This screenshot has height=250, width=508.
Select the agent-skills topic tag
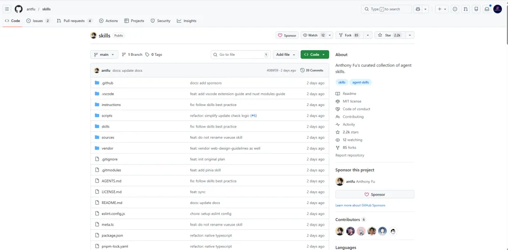(361, 83)
